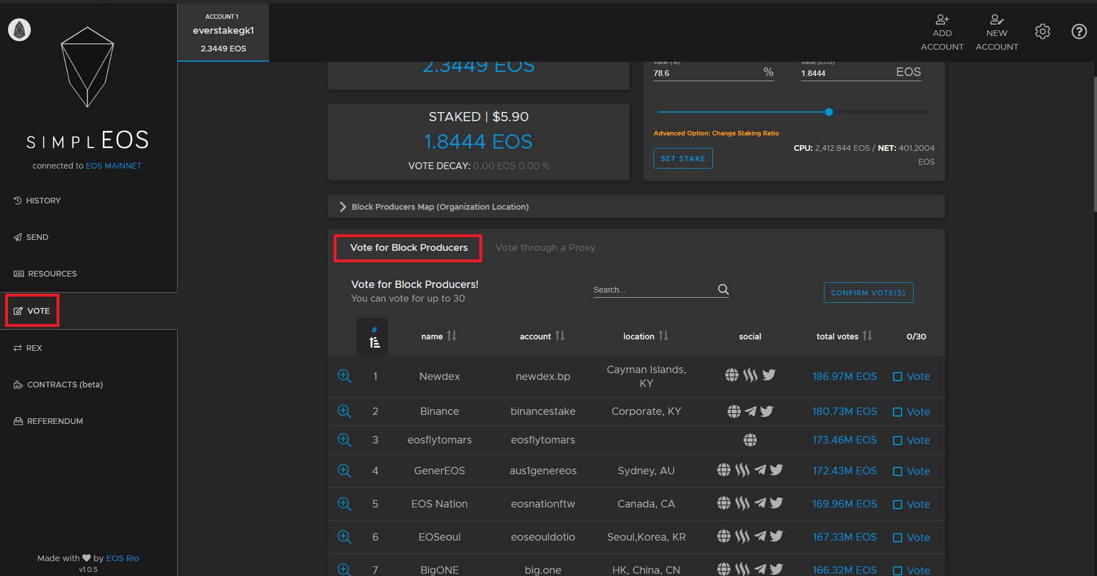Screen dimensions: 1097x576
Task: Open Binance Twitter icon
Action: pos(767,411)
